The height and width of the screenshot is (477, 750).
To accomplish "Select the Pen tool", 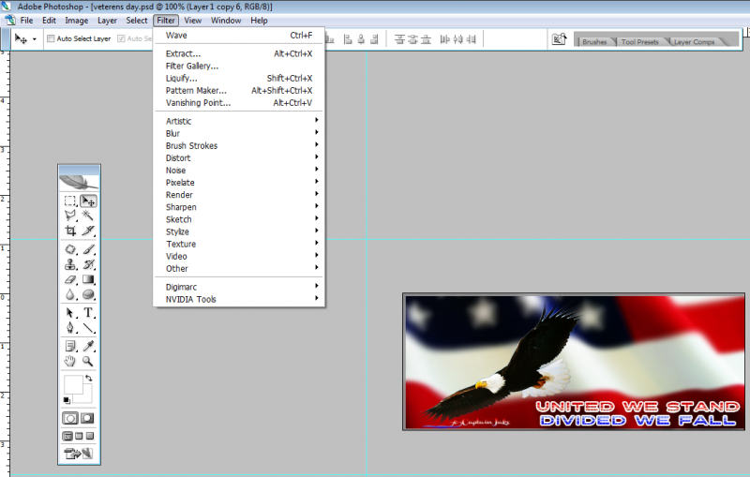I will (x=70, y=328).
